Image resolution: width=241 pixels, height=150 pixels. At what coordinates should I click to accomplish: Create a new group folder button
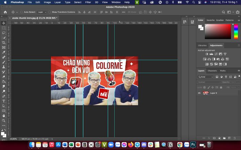224,138
